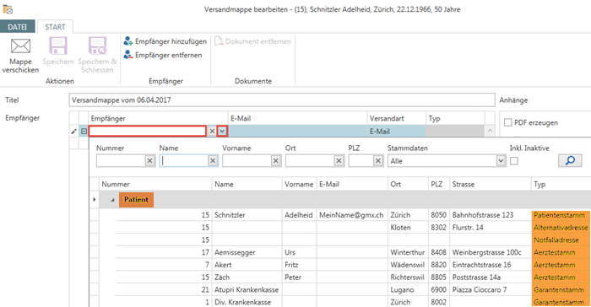Click Dokument entfernen
Viewport: 591px width, 307px height.
[x=253, y=41]
